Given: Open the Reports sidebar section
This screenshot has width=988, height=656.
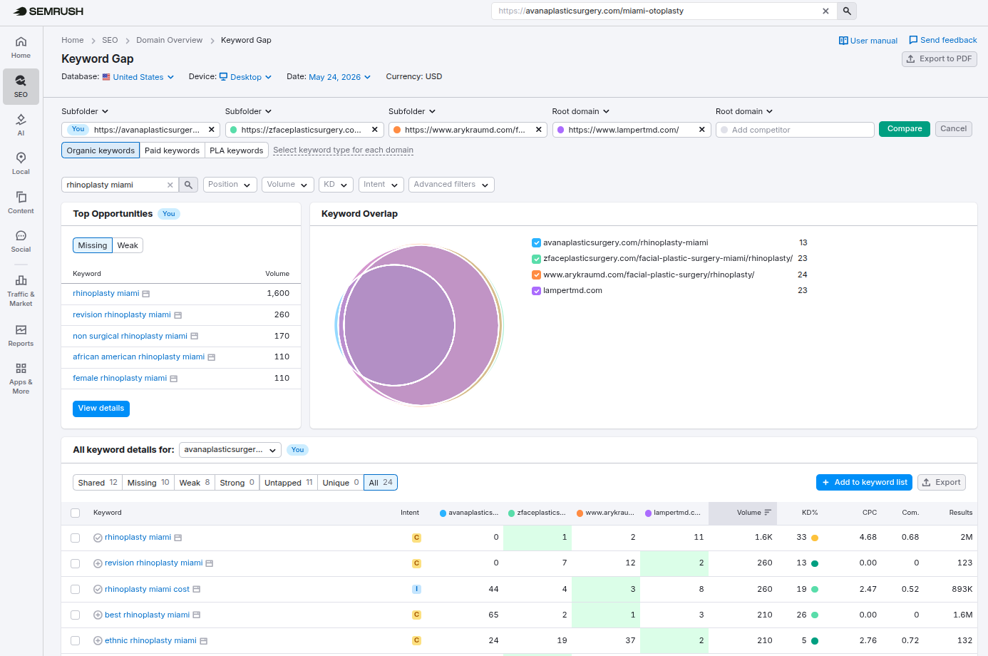Looking at the screenshot, I should click(x=21, y=335).
